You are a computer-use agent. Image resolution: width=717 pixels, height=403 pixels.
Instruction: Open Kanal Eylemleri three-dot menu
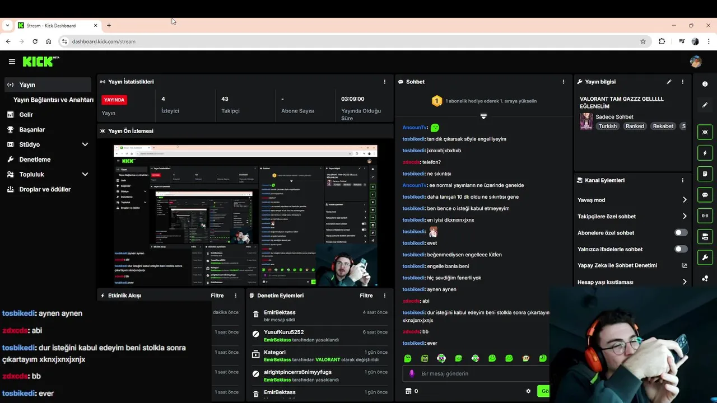coord(682,180)
